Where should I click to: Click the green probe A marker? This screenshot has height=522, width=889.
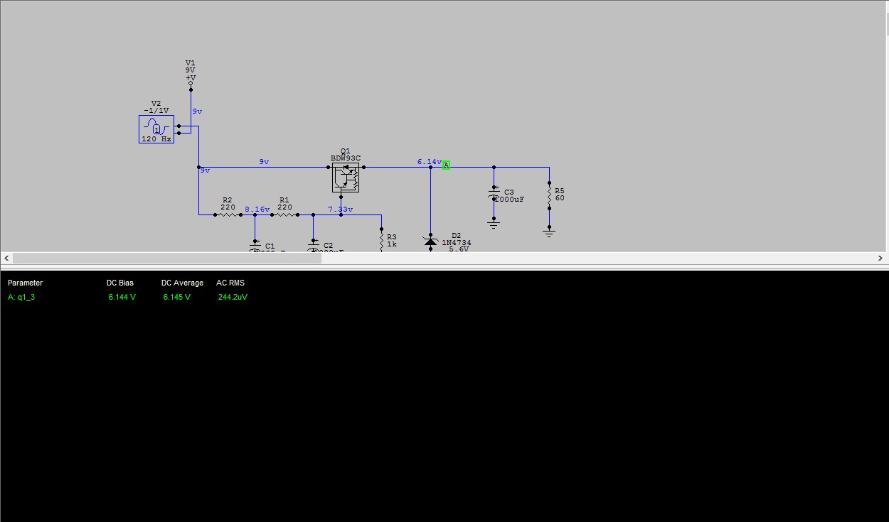pyautogui.click(x=447, y=165)
